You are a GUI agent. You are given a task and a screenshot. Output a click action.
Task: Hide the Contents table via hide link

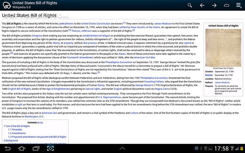pyautogui.click(x=40, y=122)
